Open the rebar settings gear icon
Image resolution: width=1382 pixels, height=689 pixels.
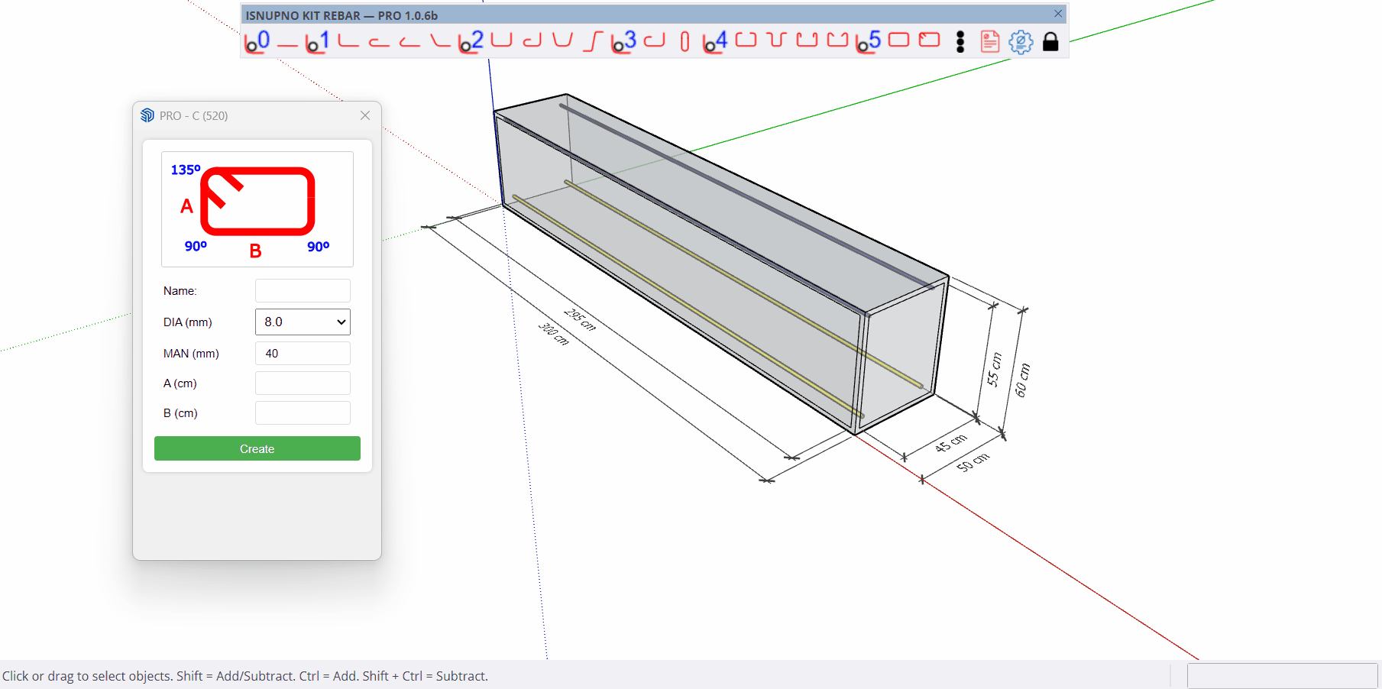tap(1021, 42)
